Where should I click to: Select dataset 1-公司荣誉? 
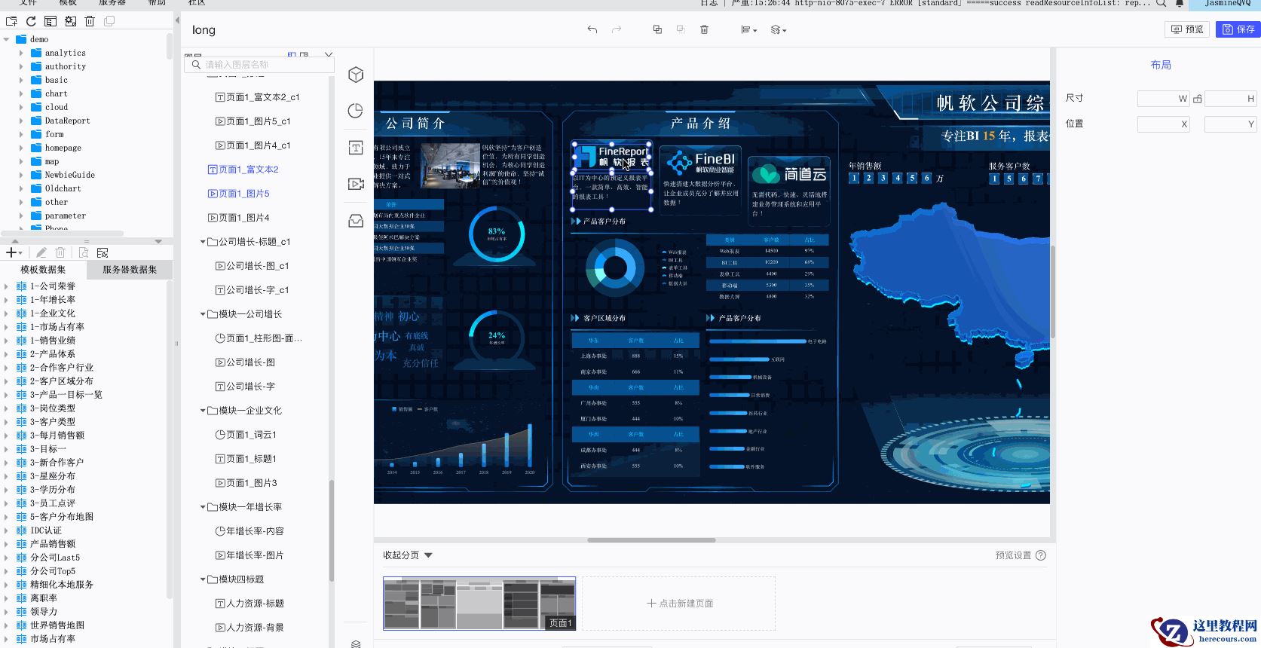tap(53, 286)
